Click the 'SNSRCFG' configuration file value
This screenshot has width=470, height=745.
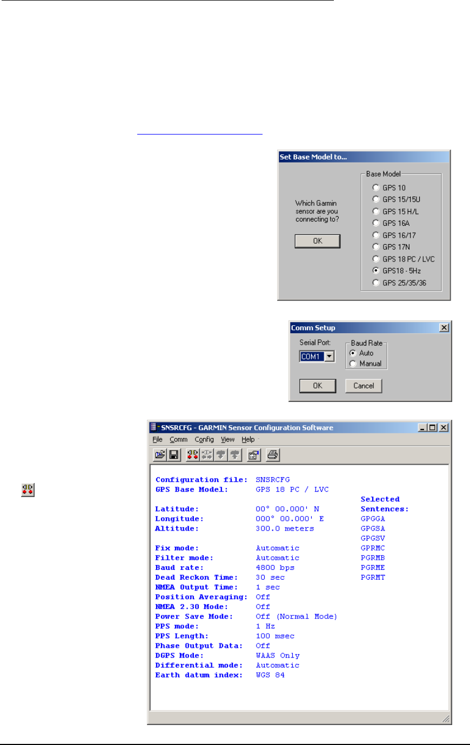point(273,480)
